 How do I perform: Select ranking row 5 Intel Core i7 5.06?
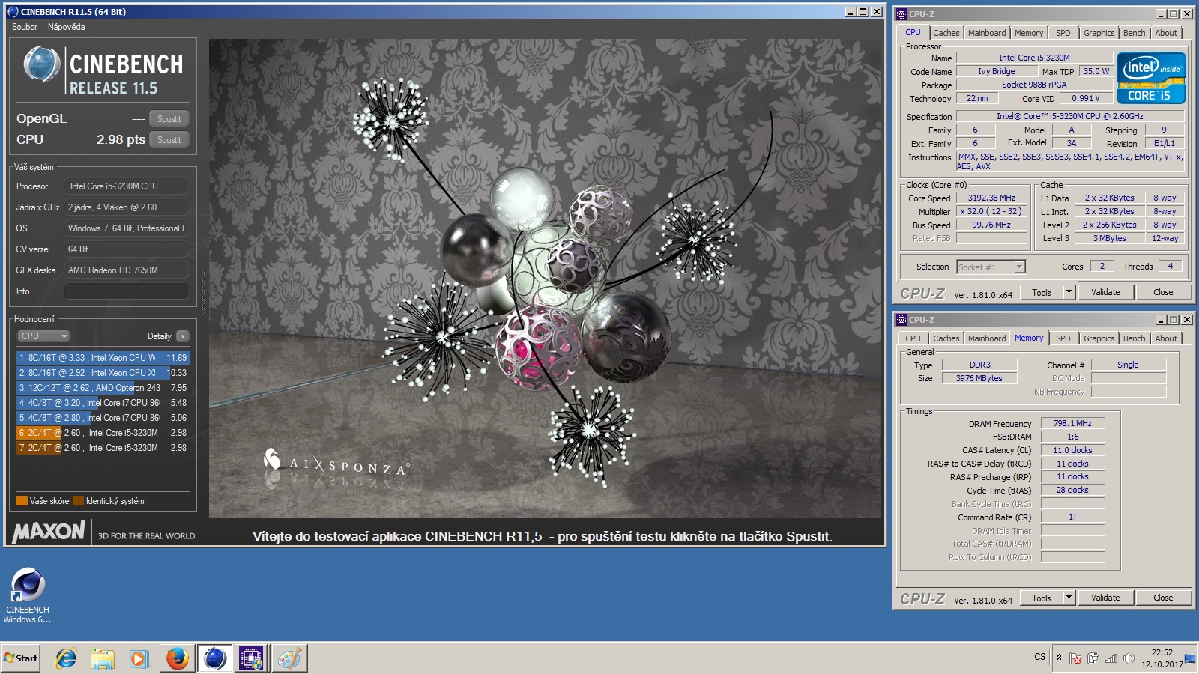pyautogui.click(x=103, y=418)
